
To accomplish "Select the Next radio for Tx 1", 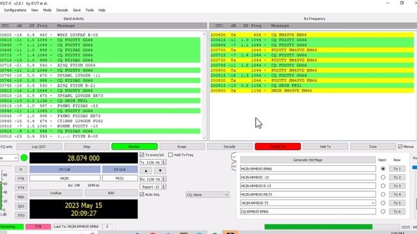I will click(383, 169).
